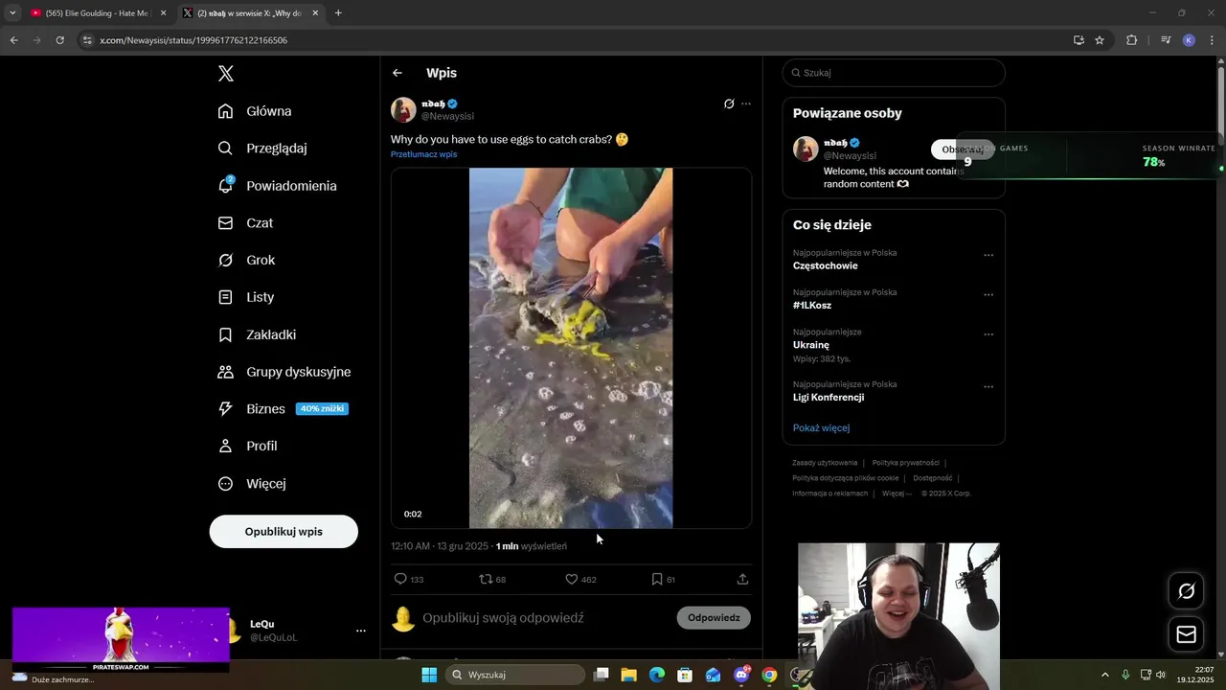The width and height of the screenshot is (1226, 690).
Task: Open Microsoft Edge from taskbar
Action: tap(657, 675)
